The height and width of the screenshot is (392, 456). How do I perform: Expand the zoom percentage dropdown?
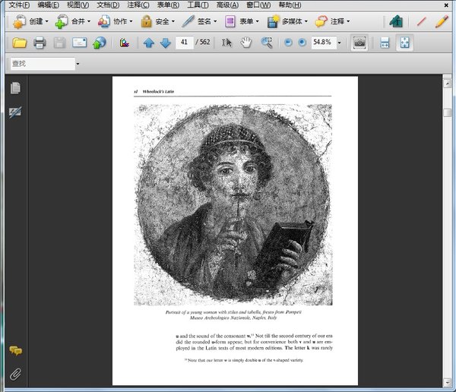tap(339, 43)
